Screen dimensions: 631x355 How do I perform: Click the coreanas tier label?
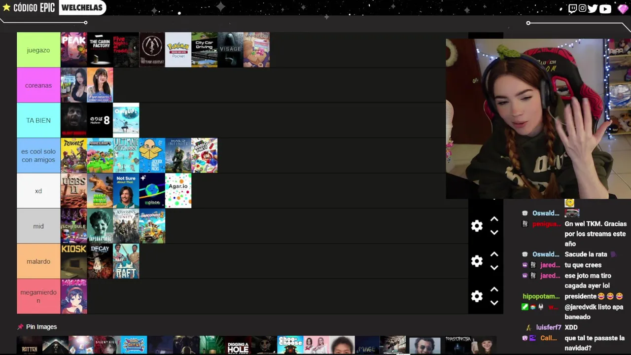point(38,85)
